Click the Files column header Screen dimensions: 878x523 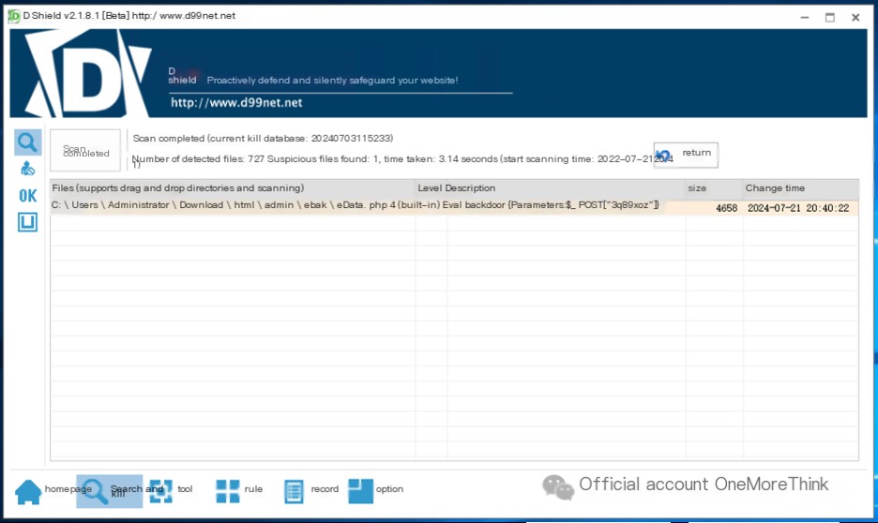[233, 188]
